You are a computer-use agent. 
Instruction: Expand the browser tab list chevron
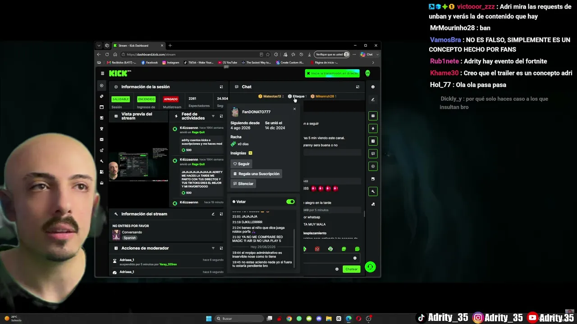(99, 45)
